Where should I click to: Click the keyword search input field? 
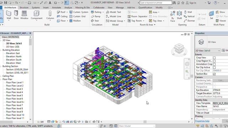click(156, 2)
